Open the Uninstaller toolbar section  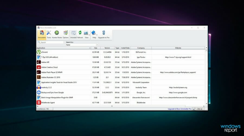(42, 35)
